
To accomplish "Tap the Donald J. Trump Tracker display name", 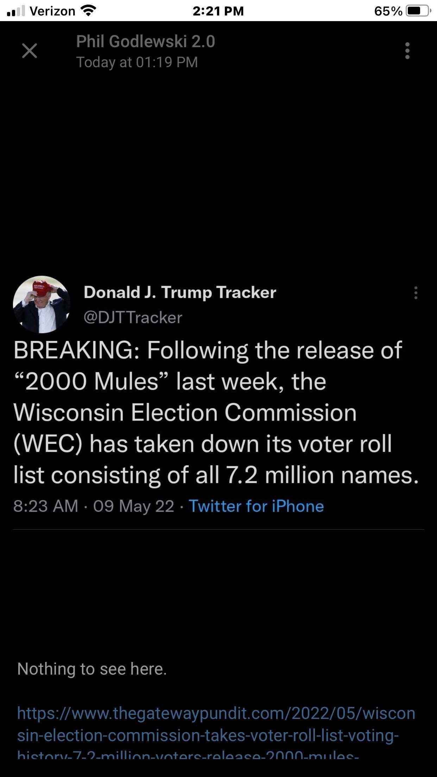I will click(x=180, y=292).
